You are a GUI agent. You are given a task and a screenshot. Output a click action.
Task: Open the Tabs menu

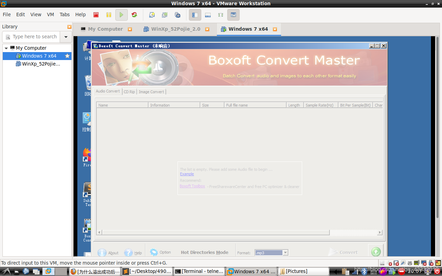click(x=65, y=14)
